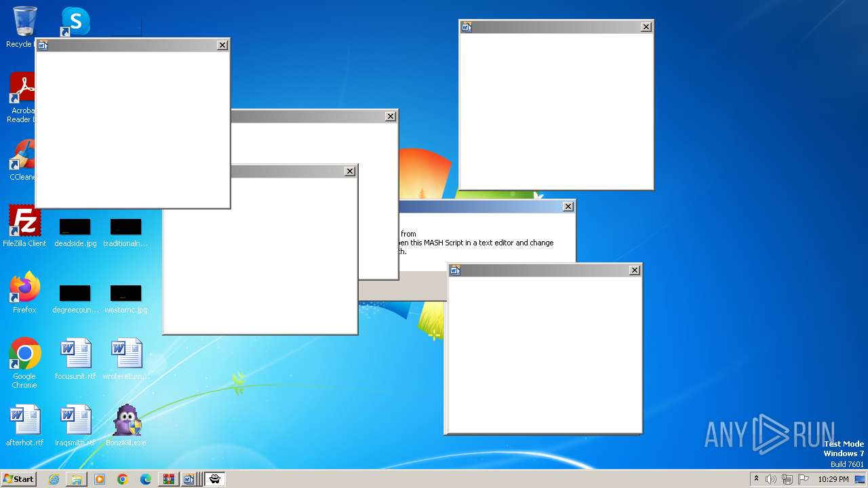This screenshot has width=868, height=488.
Task: Close the blank window overlapping desktop icons
Action: [x=222, y=45]
